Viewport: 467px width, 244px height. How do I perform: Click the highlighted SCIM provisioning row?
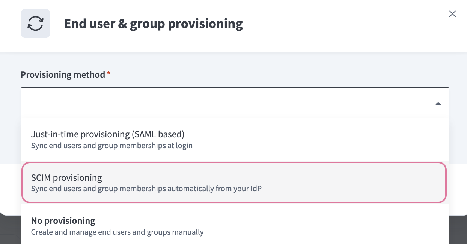(x=234, y=182)
